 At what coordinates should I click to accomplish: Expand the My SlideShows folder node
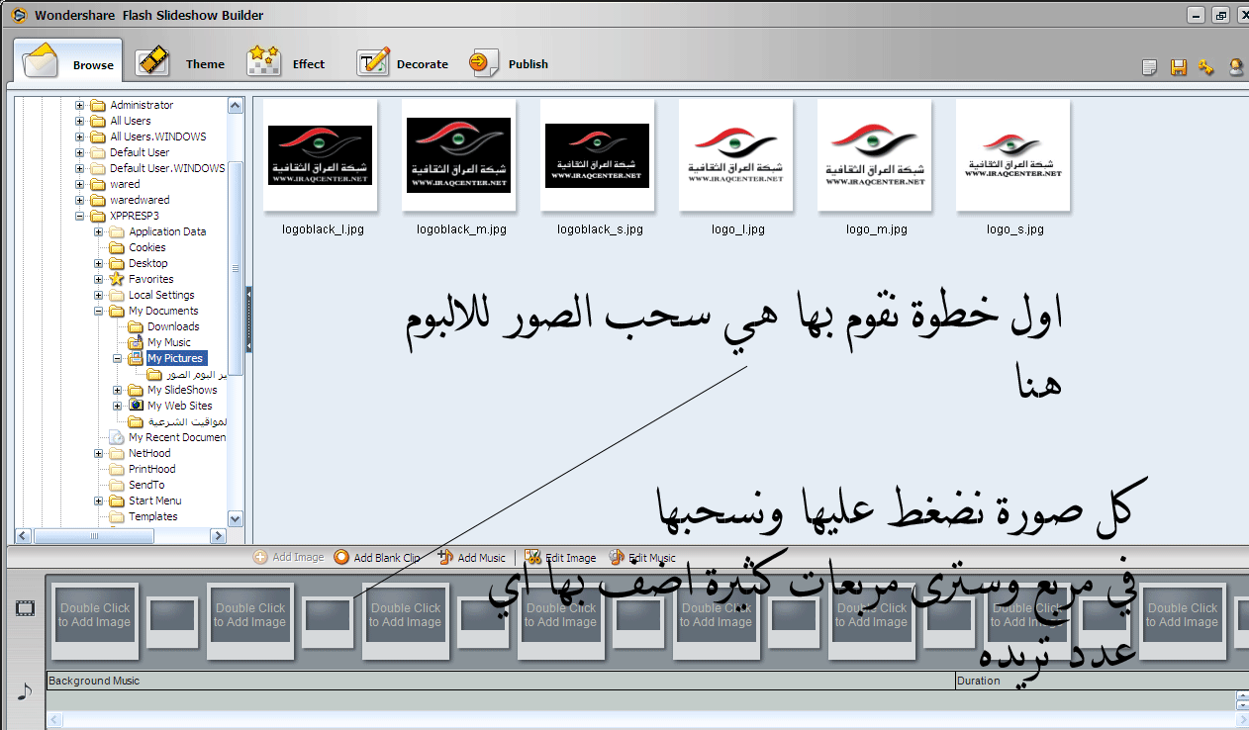tap(118, 390)
